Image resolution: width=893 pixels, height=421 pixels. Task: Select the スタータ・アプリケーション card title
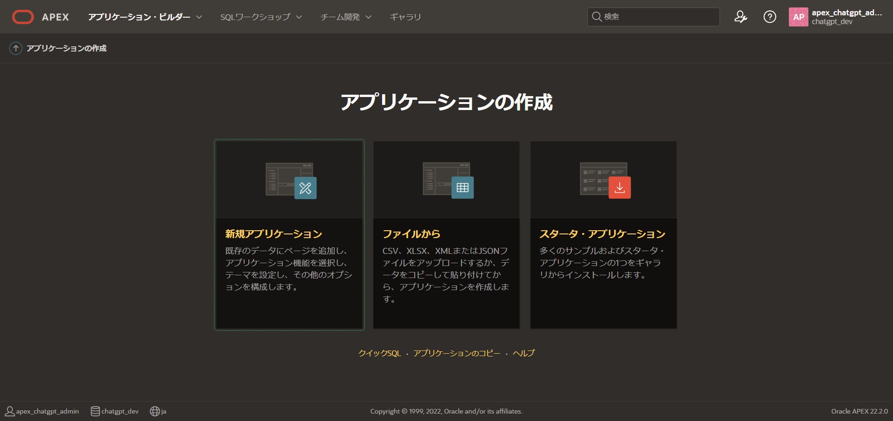[602, 234]
